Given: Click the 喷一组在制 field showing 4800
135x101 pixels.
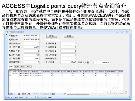Looking at the screenshot, I should tap(32, 47).
